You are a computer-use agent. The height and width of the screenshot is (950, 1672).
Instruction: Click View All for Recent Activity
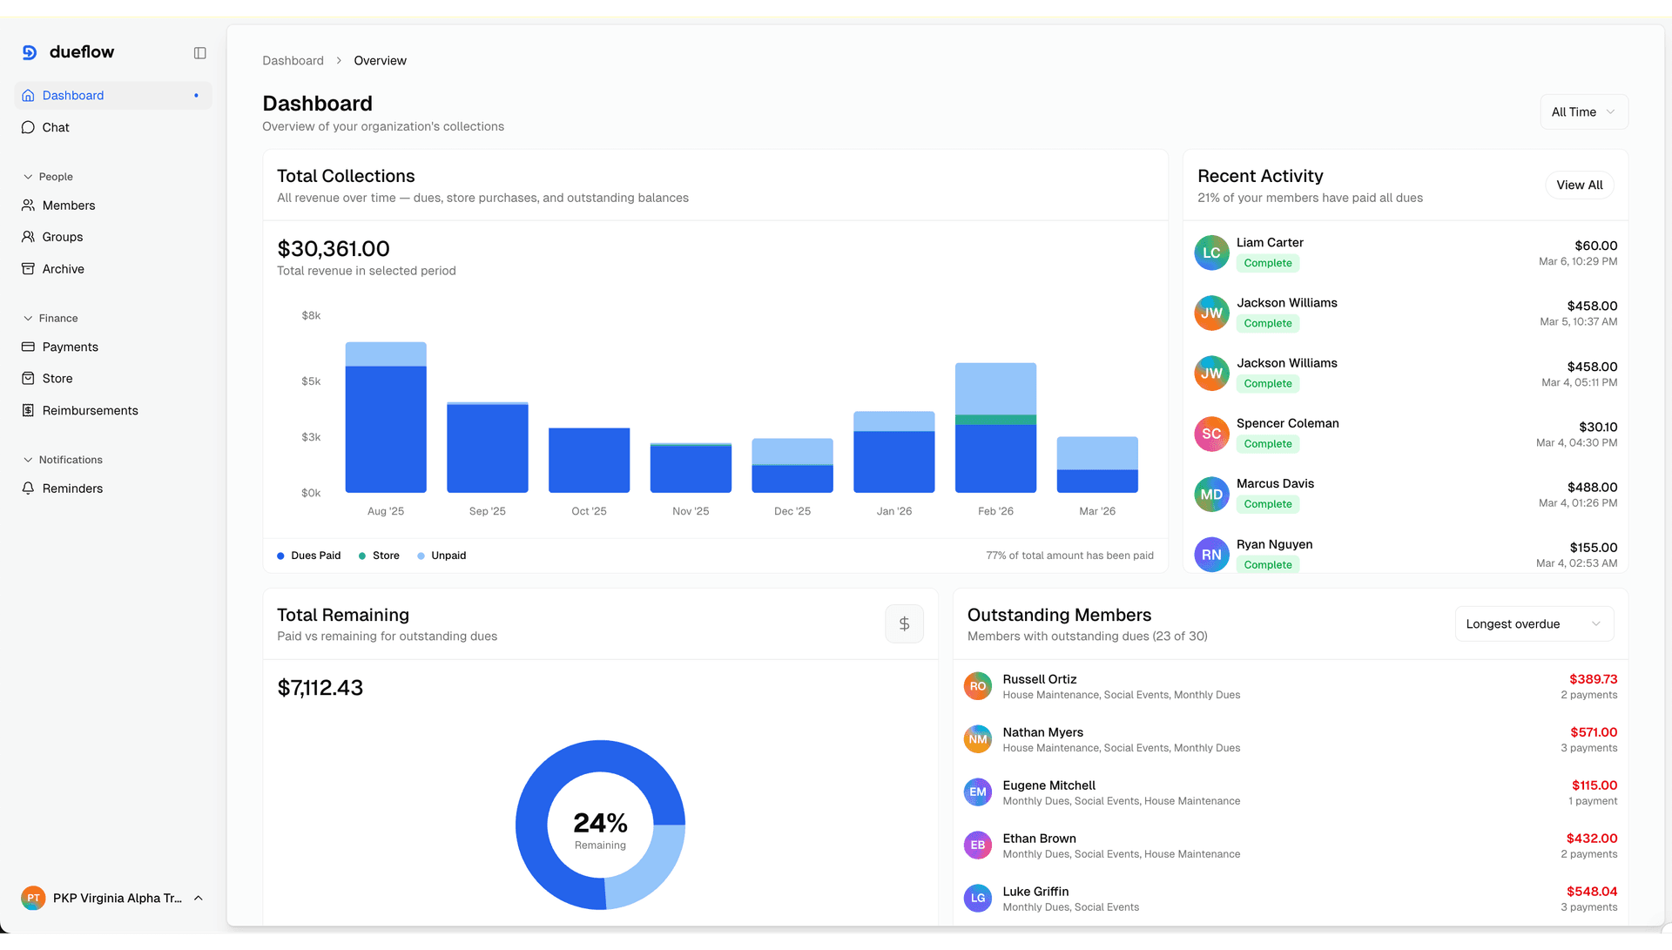1579,185
